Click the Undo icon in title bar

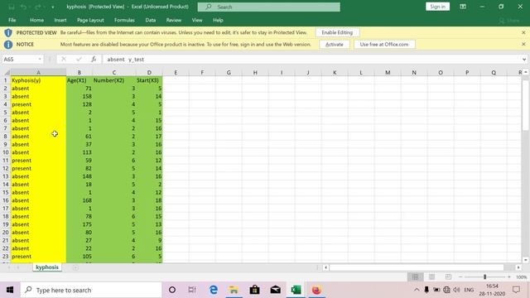23,7
